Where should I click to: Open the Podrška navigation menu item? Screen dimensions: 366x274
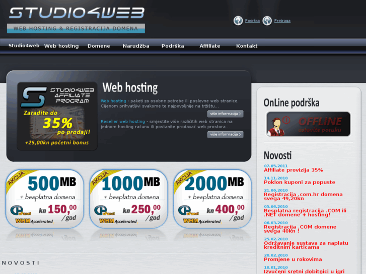point(173,46)
